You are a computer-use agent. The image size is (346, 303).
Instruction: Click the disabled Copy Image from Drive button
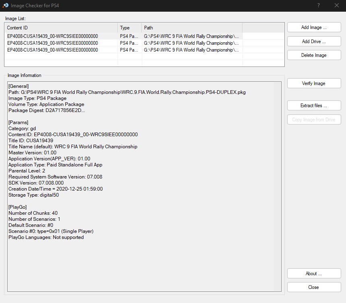(314, 120)
